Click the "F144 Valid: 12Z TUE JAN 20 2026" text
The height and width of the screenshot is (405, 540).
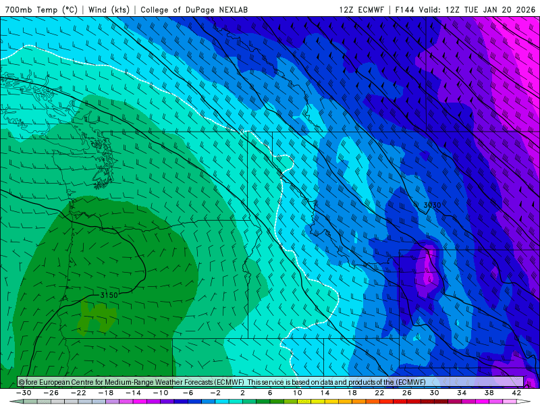465,9
